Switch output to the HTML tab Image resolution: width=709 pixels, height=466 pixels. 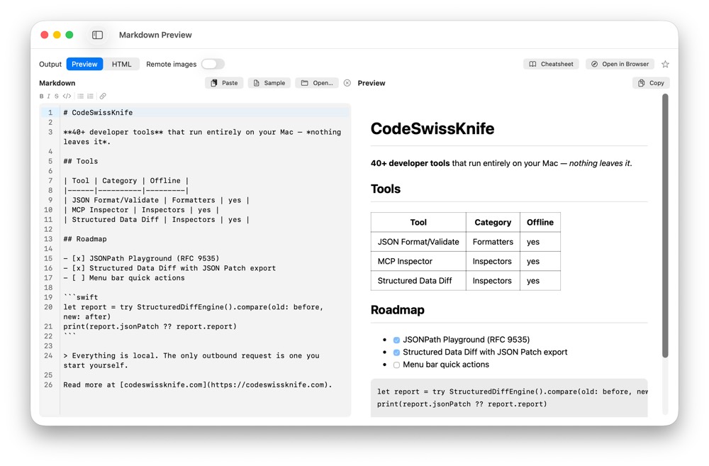tap(122, 64)
